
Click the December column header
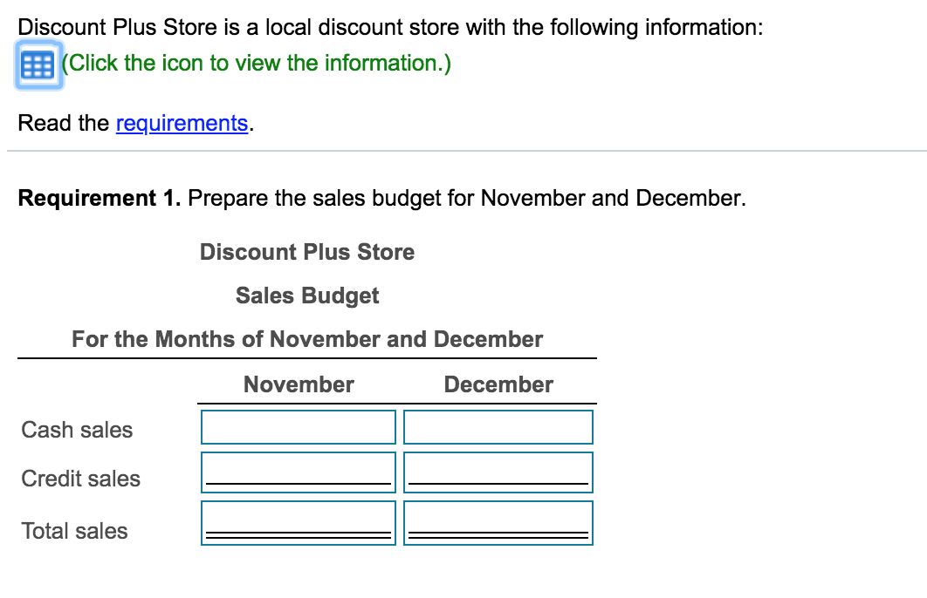tap(498, 384)
